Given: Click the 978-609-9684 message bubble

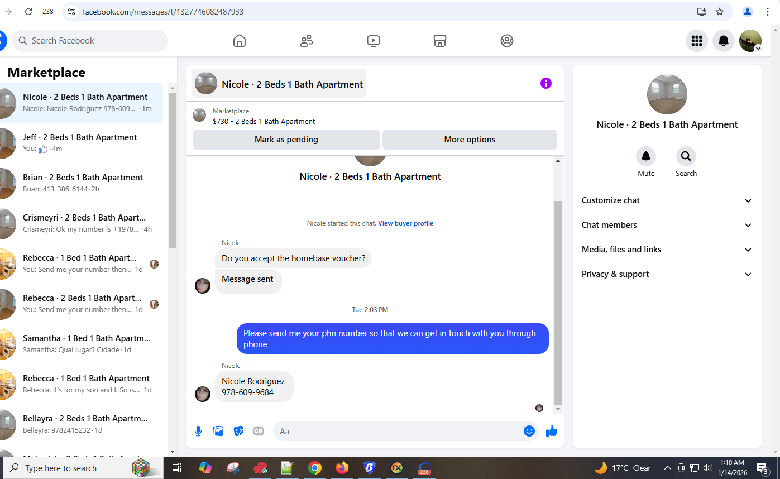Looking at the screenshot, I should coord(254,387).
